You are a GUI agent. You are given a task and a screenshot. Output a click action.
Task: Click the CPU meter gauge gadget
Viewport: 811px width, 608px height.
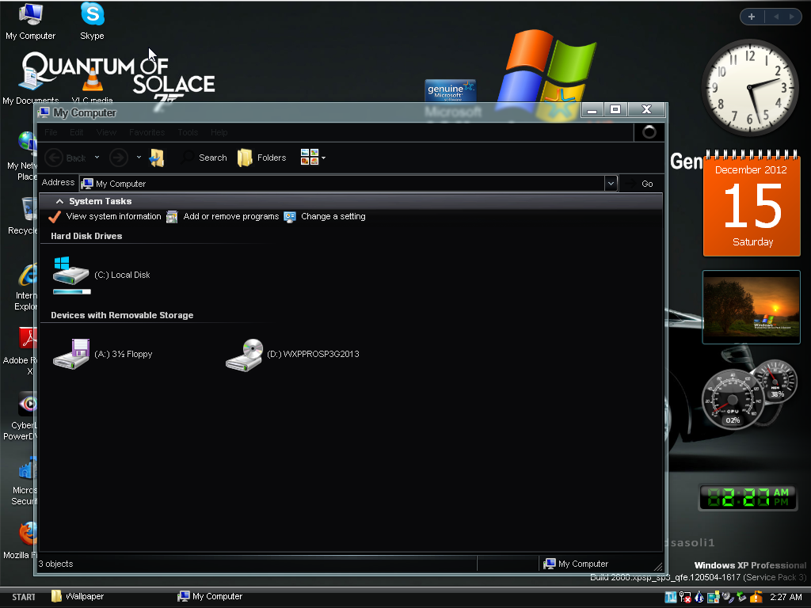coord(733,399)
